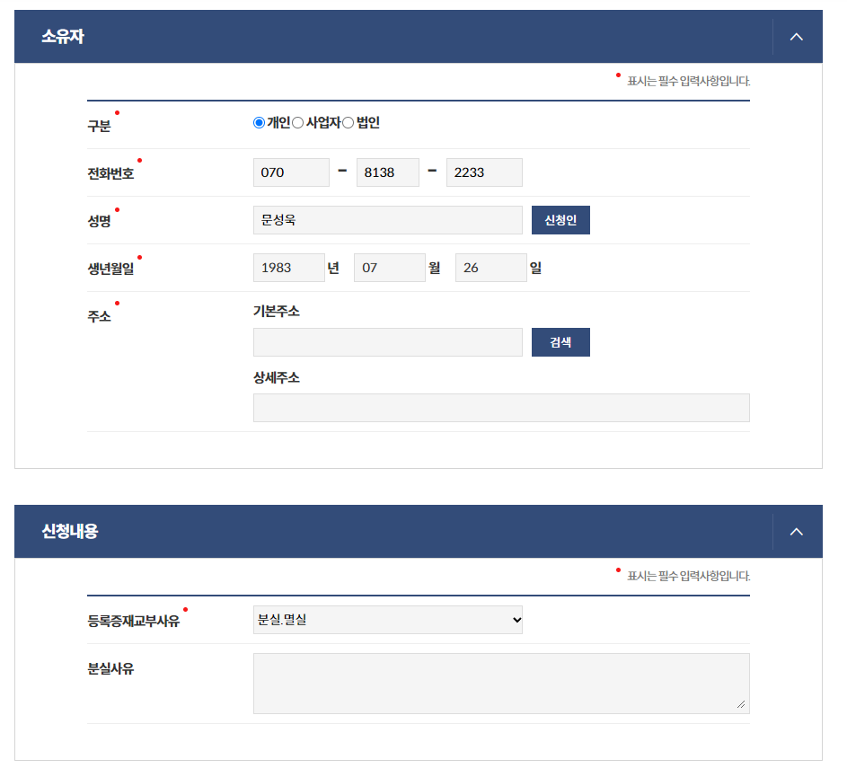Click the 상세주소 detailed address field
This screenshot has width=847, height=777.
[x=501, y=407]
